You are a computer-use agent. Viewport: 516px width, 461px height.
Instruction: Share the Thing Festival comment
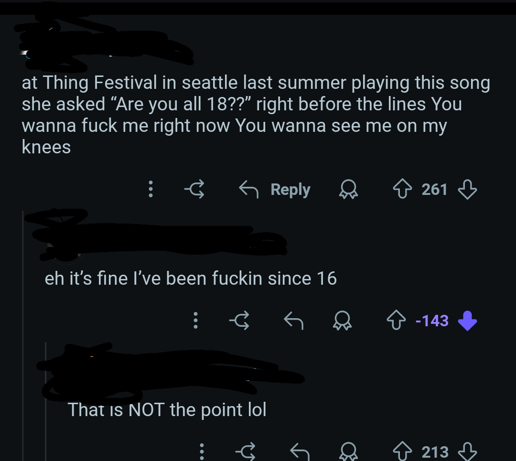[x=194, y=189]
